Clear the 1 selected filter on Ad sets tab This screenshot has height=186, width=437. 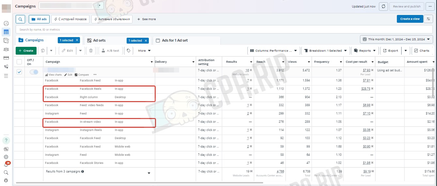(x=146, y=41)
